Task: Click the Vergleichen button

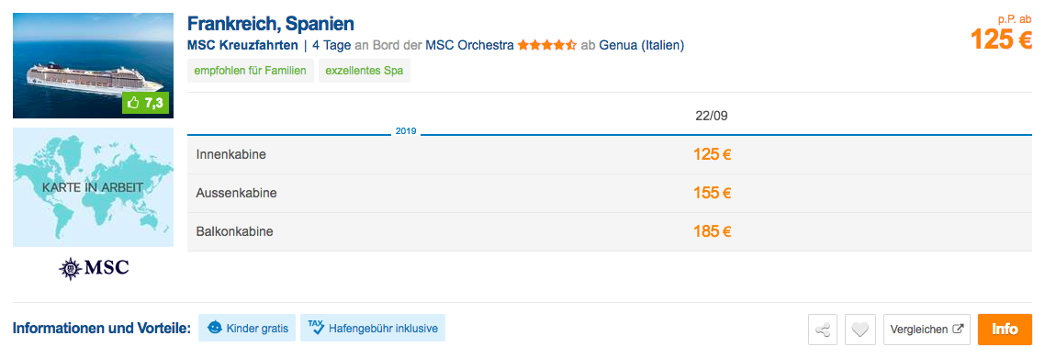Action: point(927,330)
